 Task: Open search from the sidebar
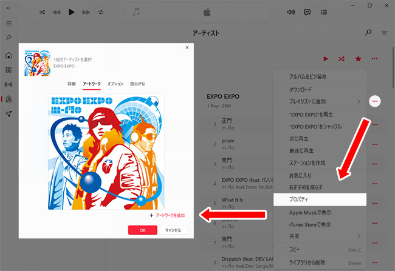pyautogui.click(x=9, y=38)
